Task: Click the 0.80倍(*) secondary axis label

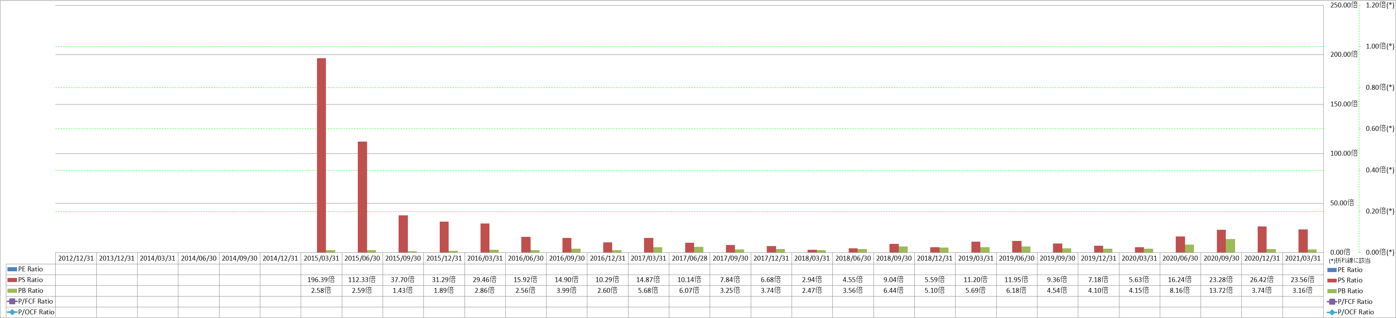Action: (x=1380, y=88)
